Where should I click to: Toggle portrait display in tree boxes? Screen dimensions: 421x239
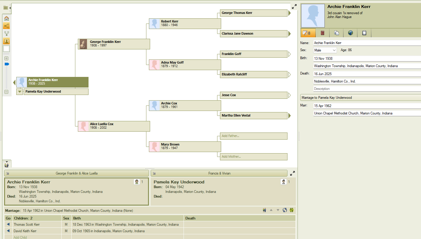click(7, 41)
